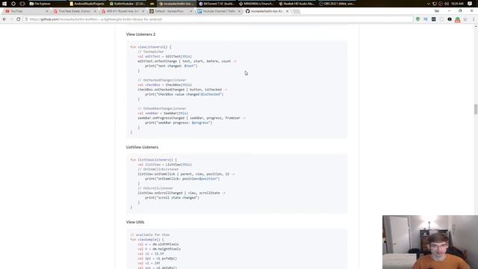Click the code line 'val seekBar = SeekBar(this)'

(x=163, y=113)
